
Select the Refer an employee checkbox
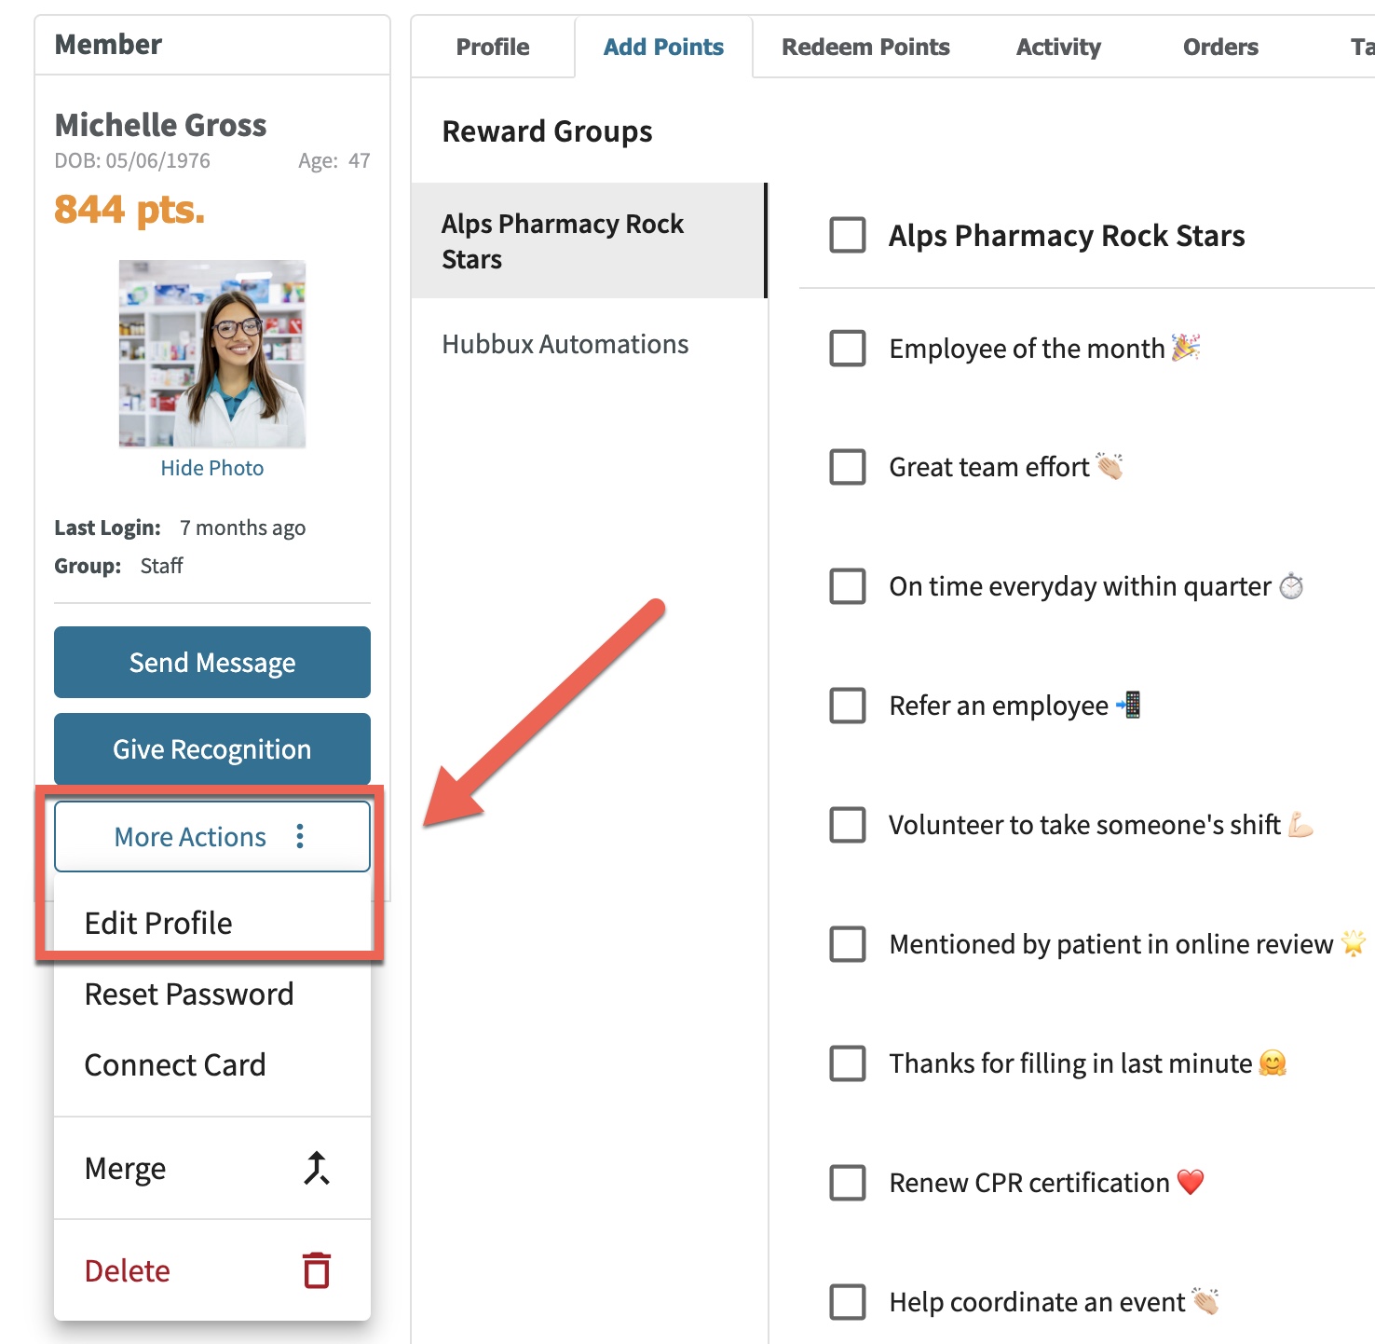848,706
